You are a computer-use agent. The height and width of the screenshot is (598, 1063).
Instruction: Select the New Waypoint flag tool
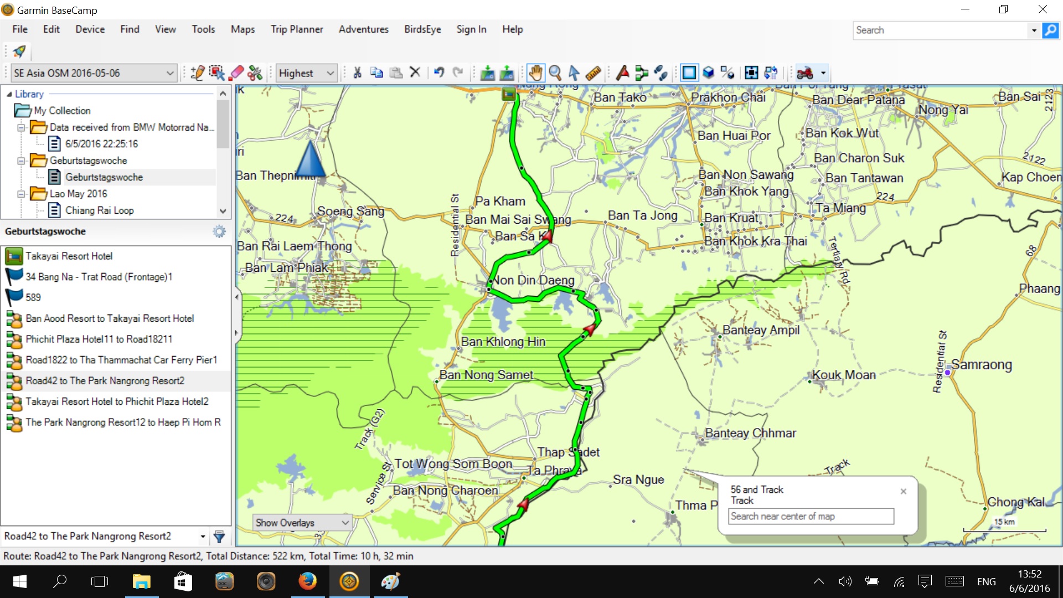(x=622, y=73)
